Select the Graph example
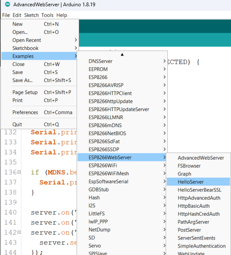231x255 pixels. 198,174
